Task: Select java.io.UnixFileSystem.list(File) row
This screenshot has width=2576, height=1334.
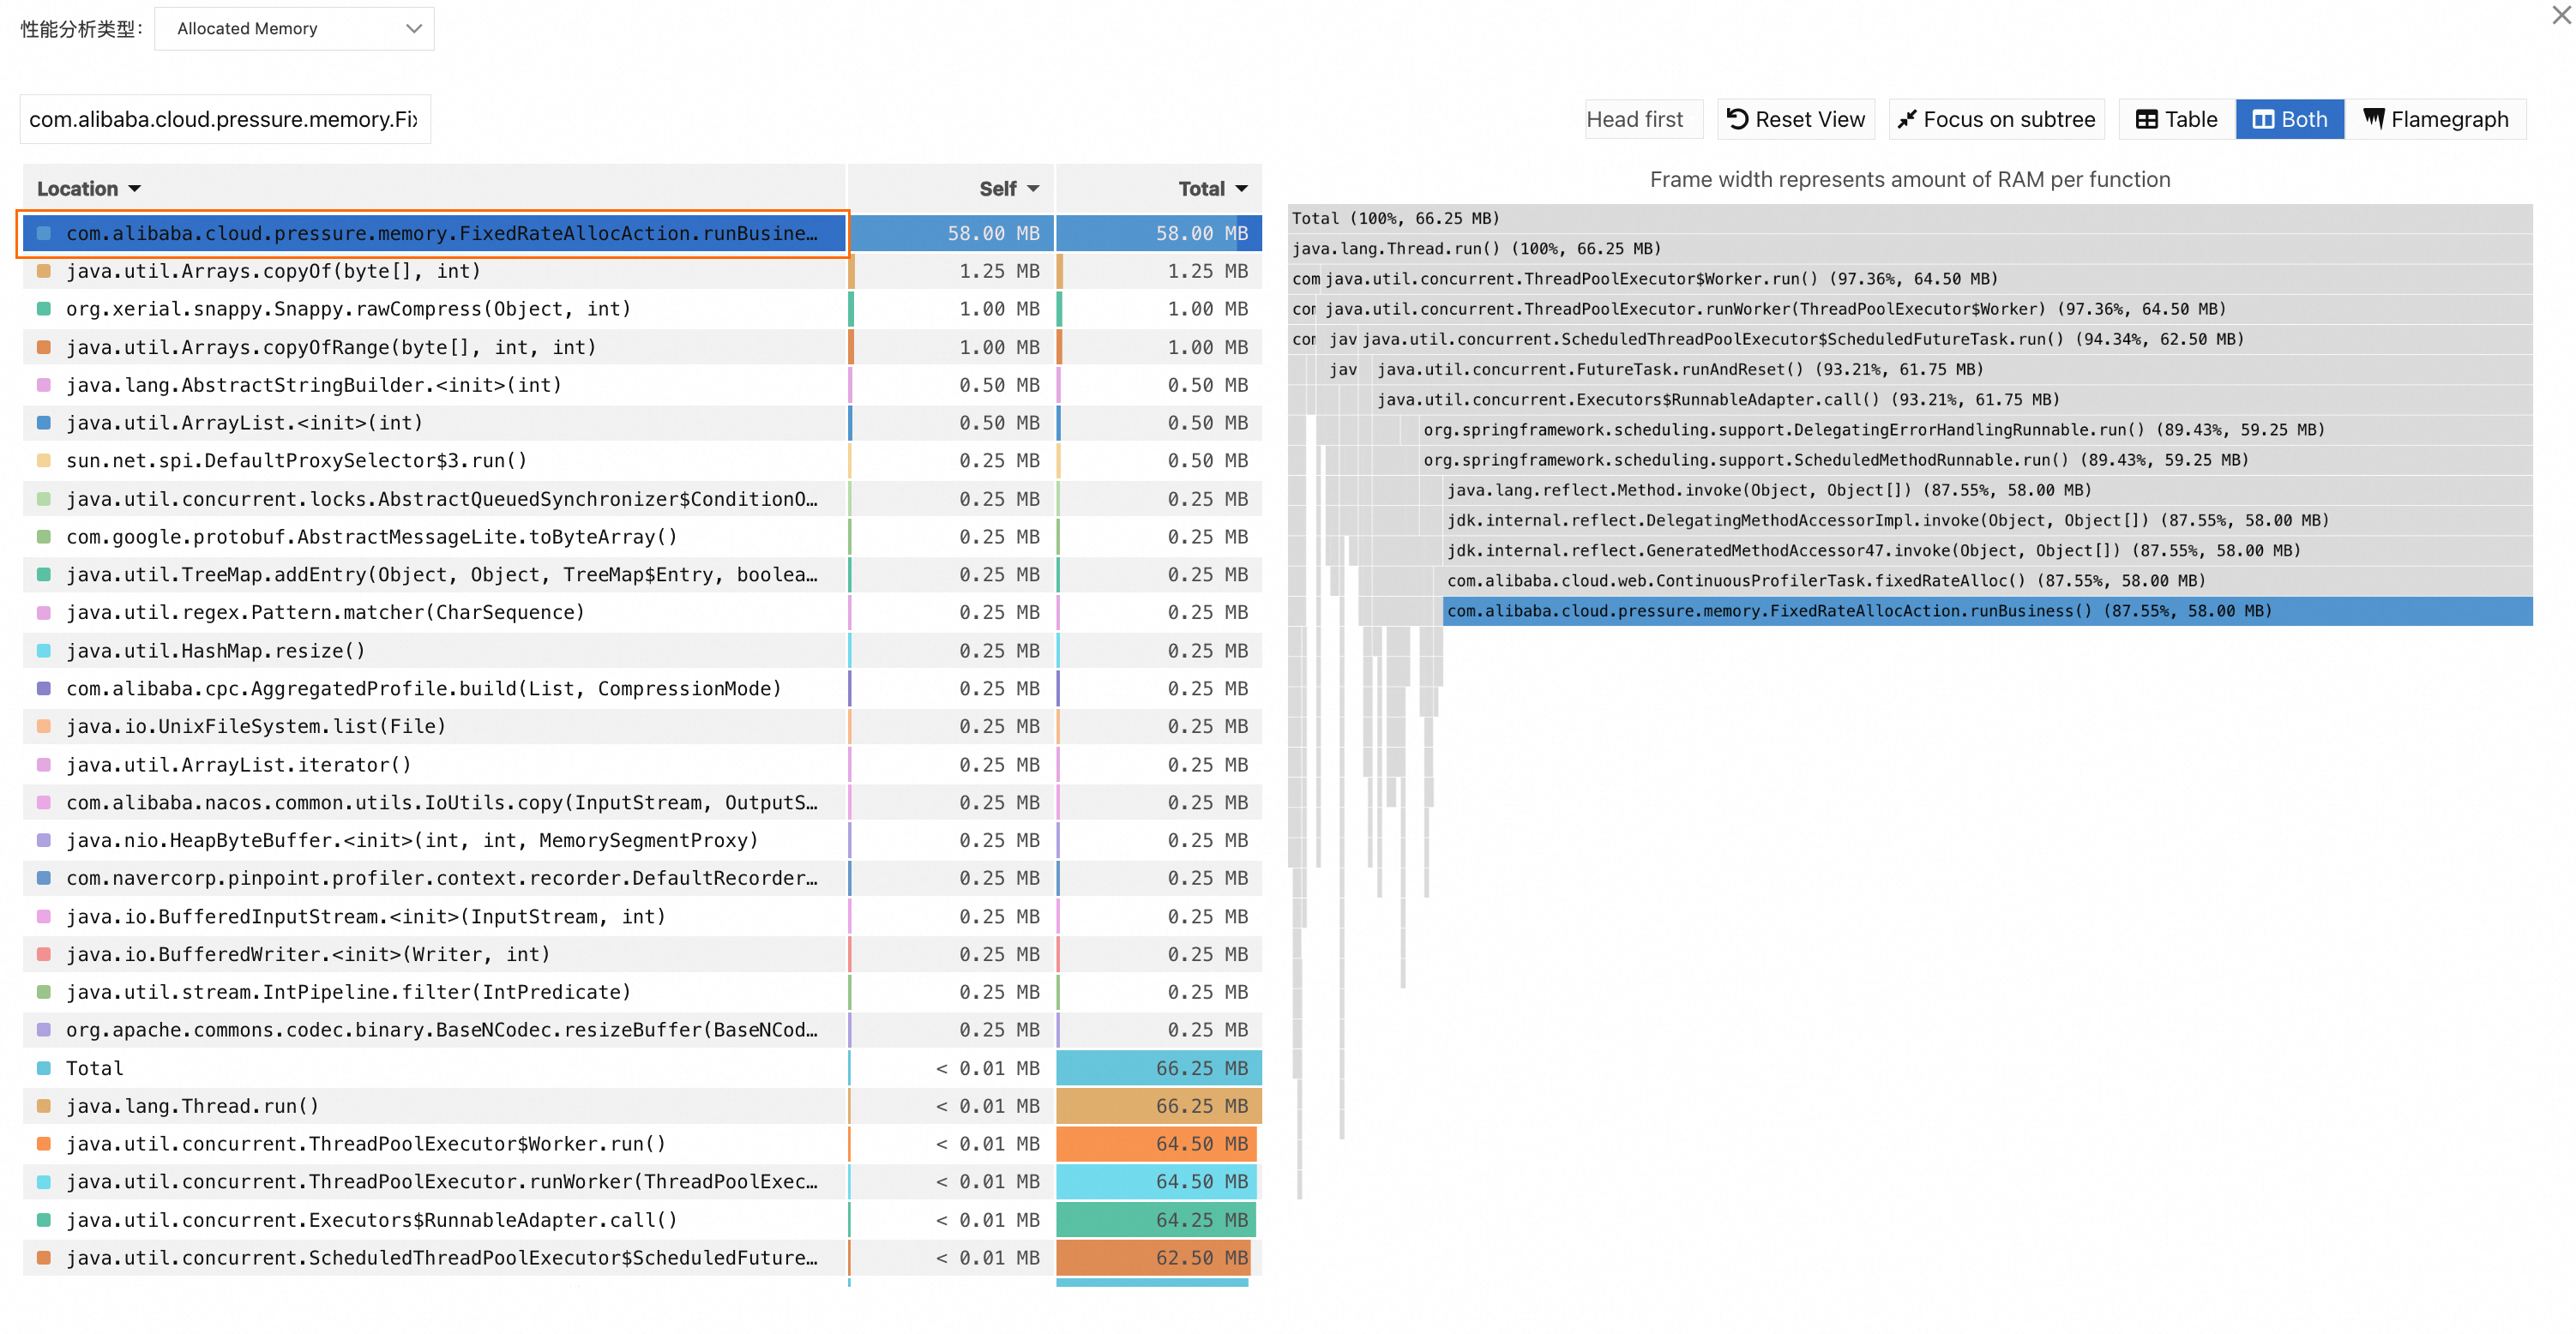Action: pos(642,727)
